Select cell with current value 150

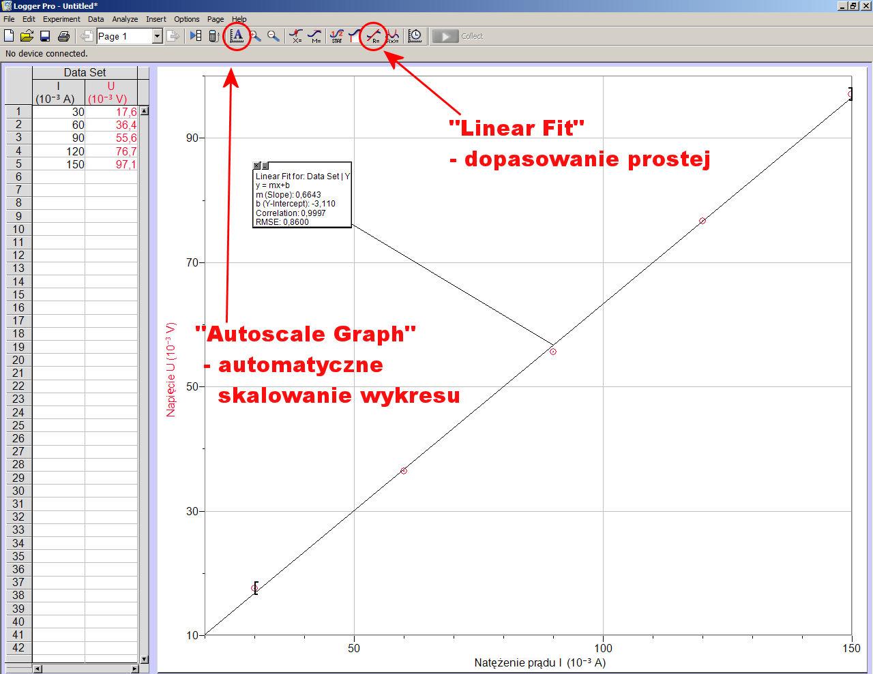[x=59, y=164]
